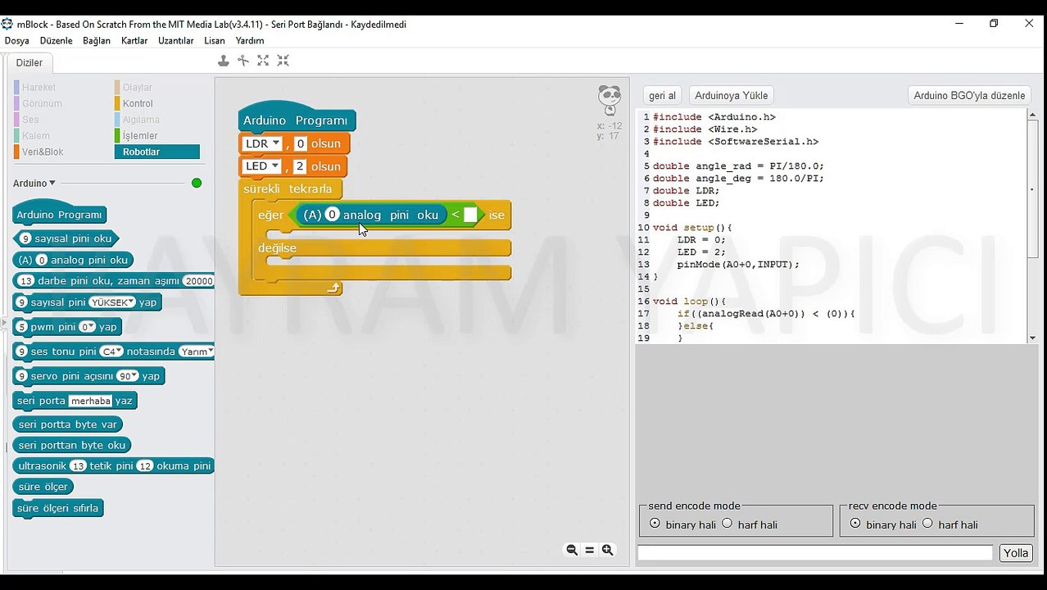The width and height of the screenshot is (1047, 590).
Task: Select the Robotlar block category
Action: pyautogui.click(x=157, y=152)
